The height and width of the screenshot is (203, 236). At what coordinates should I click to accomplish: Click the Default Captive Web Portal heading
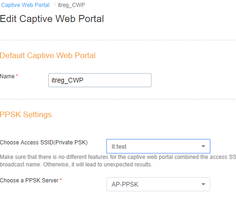(x=48, y=55)
